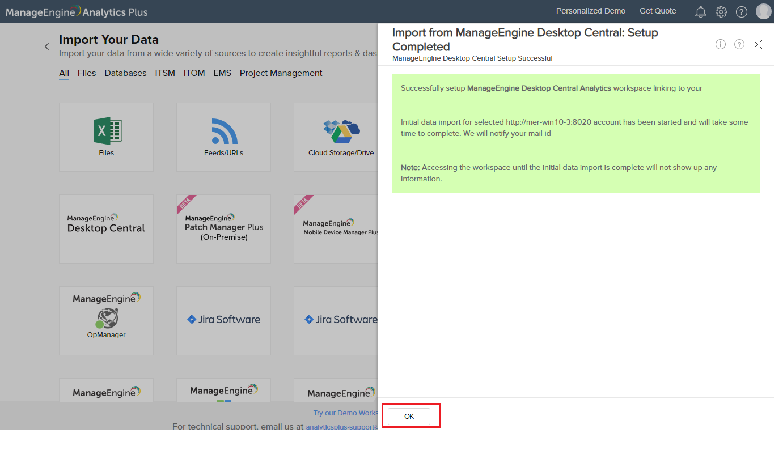Open the settings gear icon

(721, 12)
